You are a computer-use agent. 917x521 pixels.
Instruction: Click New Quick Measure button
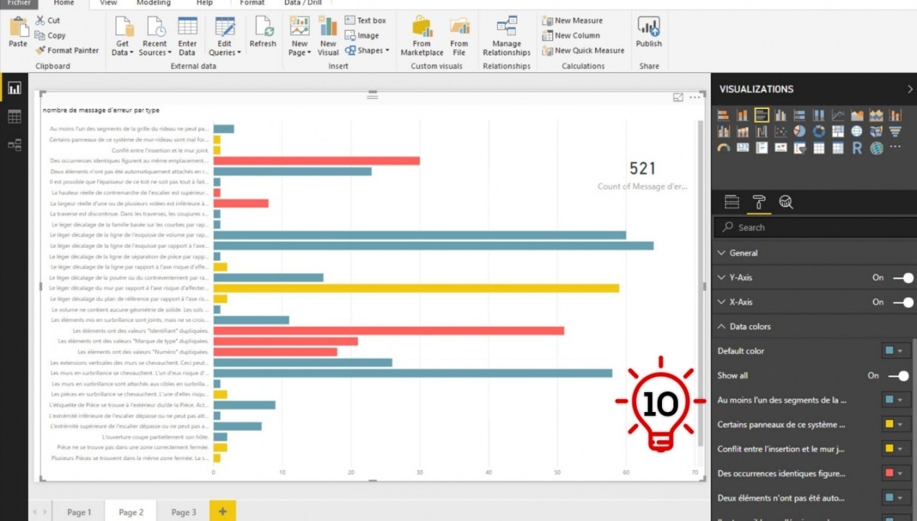click(583, 51)
